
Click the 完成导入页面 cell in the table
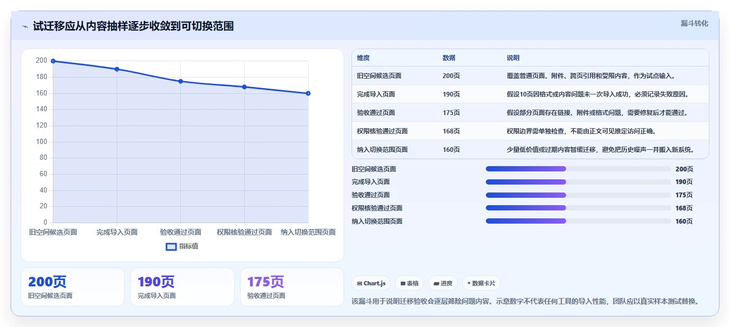click(376, 94)
